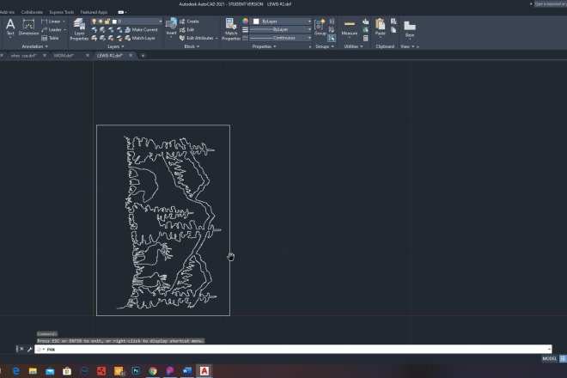567x378 pixels.
Task: Open the Layer Properties manager
Action: coord(79,30)
